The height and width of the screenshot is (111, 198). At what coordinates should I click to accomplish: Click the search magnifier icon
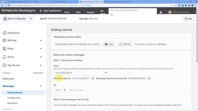tap(112, 15)
